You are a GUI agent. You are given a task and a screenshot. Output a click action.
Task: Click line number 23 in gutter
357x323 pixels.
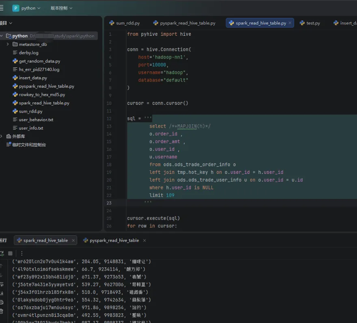pyautogui.click(x=109, y=203)
